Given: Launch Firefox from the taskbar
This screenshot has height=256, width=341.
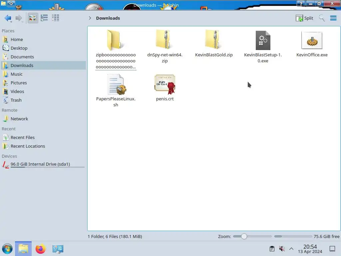Looking at the screenshot, I should click(x=40, y=249).
